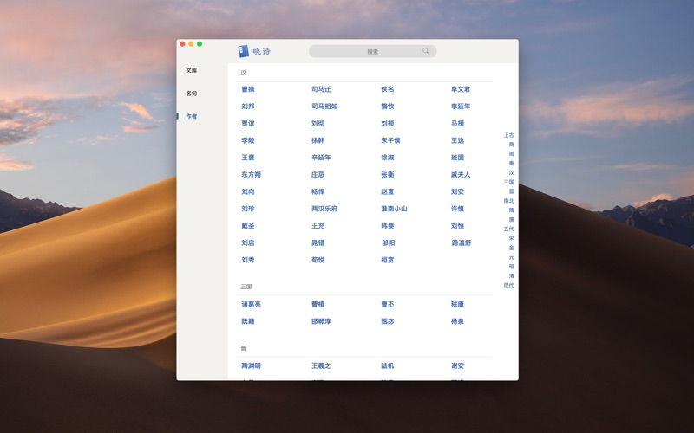This screenshot has height=433, width=694.
Task: Open author 嵇康
Action: [457, 305]
